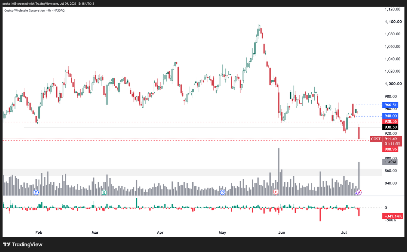Click the latest long red candle in July

[x=359, y=132]
